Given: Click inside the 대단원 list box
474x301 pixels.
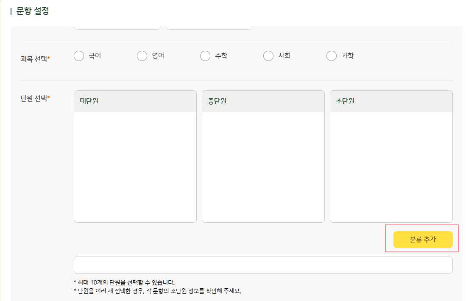Looking at the screenshot, I should click(135, 167).
